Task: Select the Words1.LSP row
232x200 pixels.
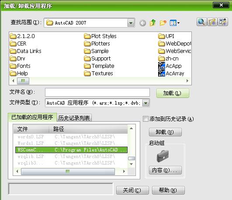Action: (x=71, y=143)
